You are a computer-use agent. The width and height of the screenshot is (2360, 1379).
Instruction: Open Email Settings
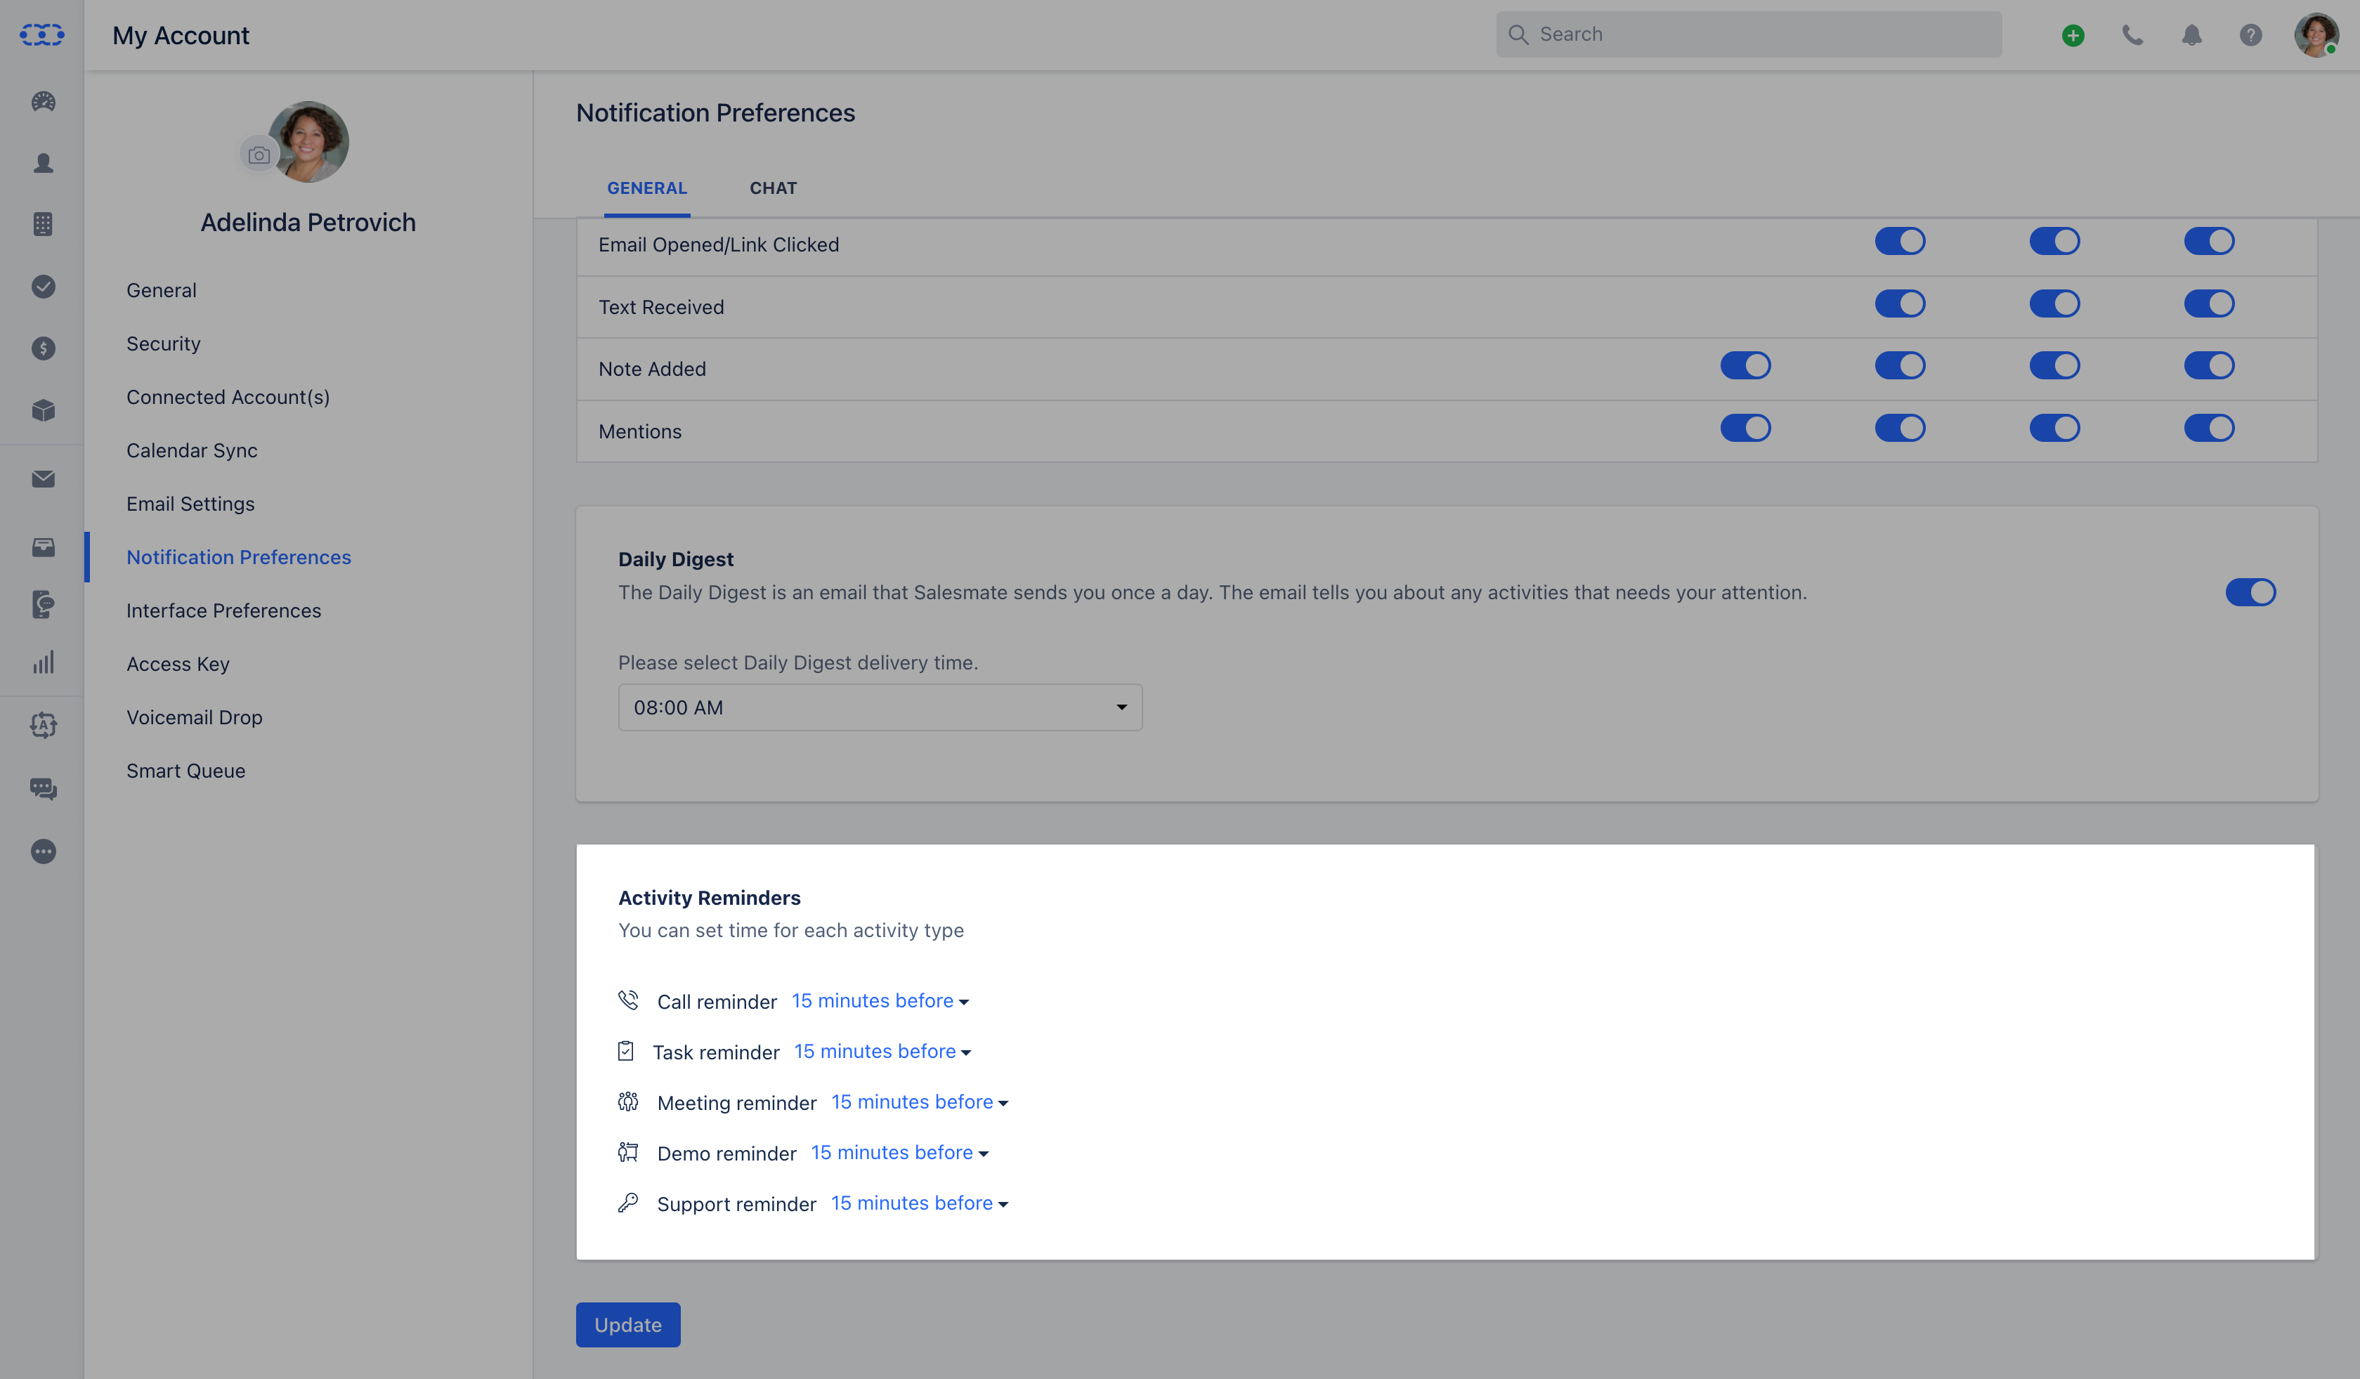190,503
